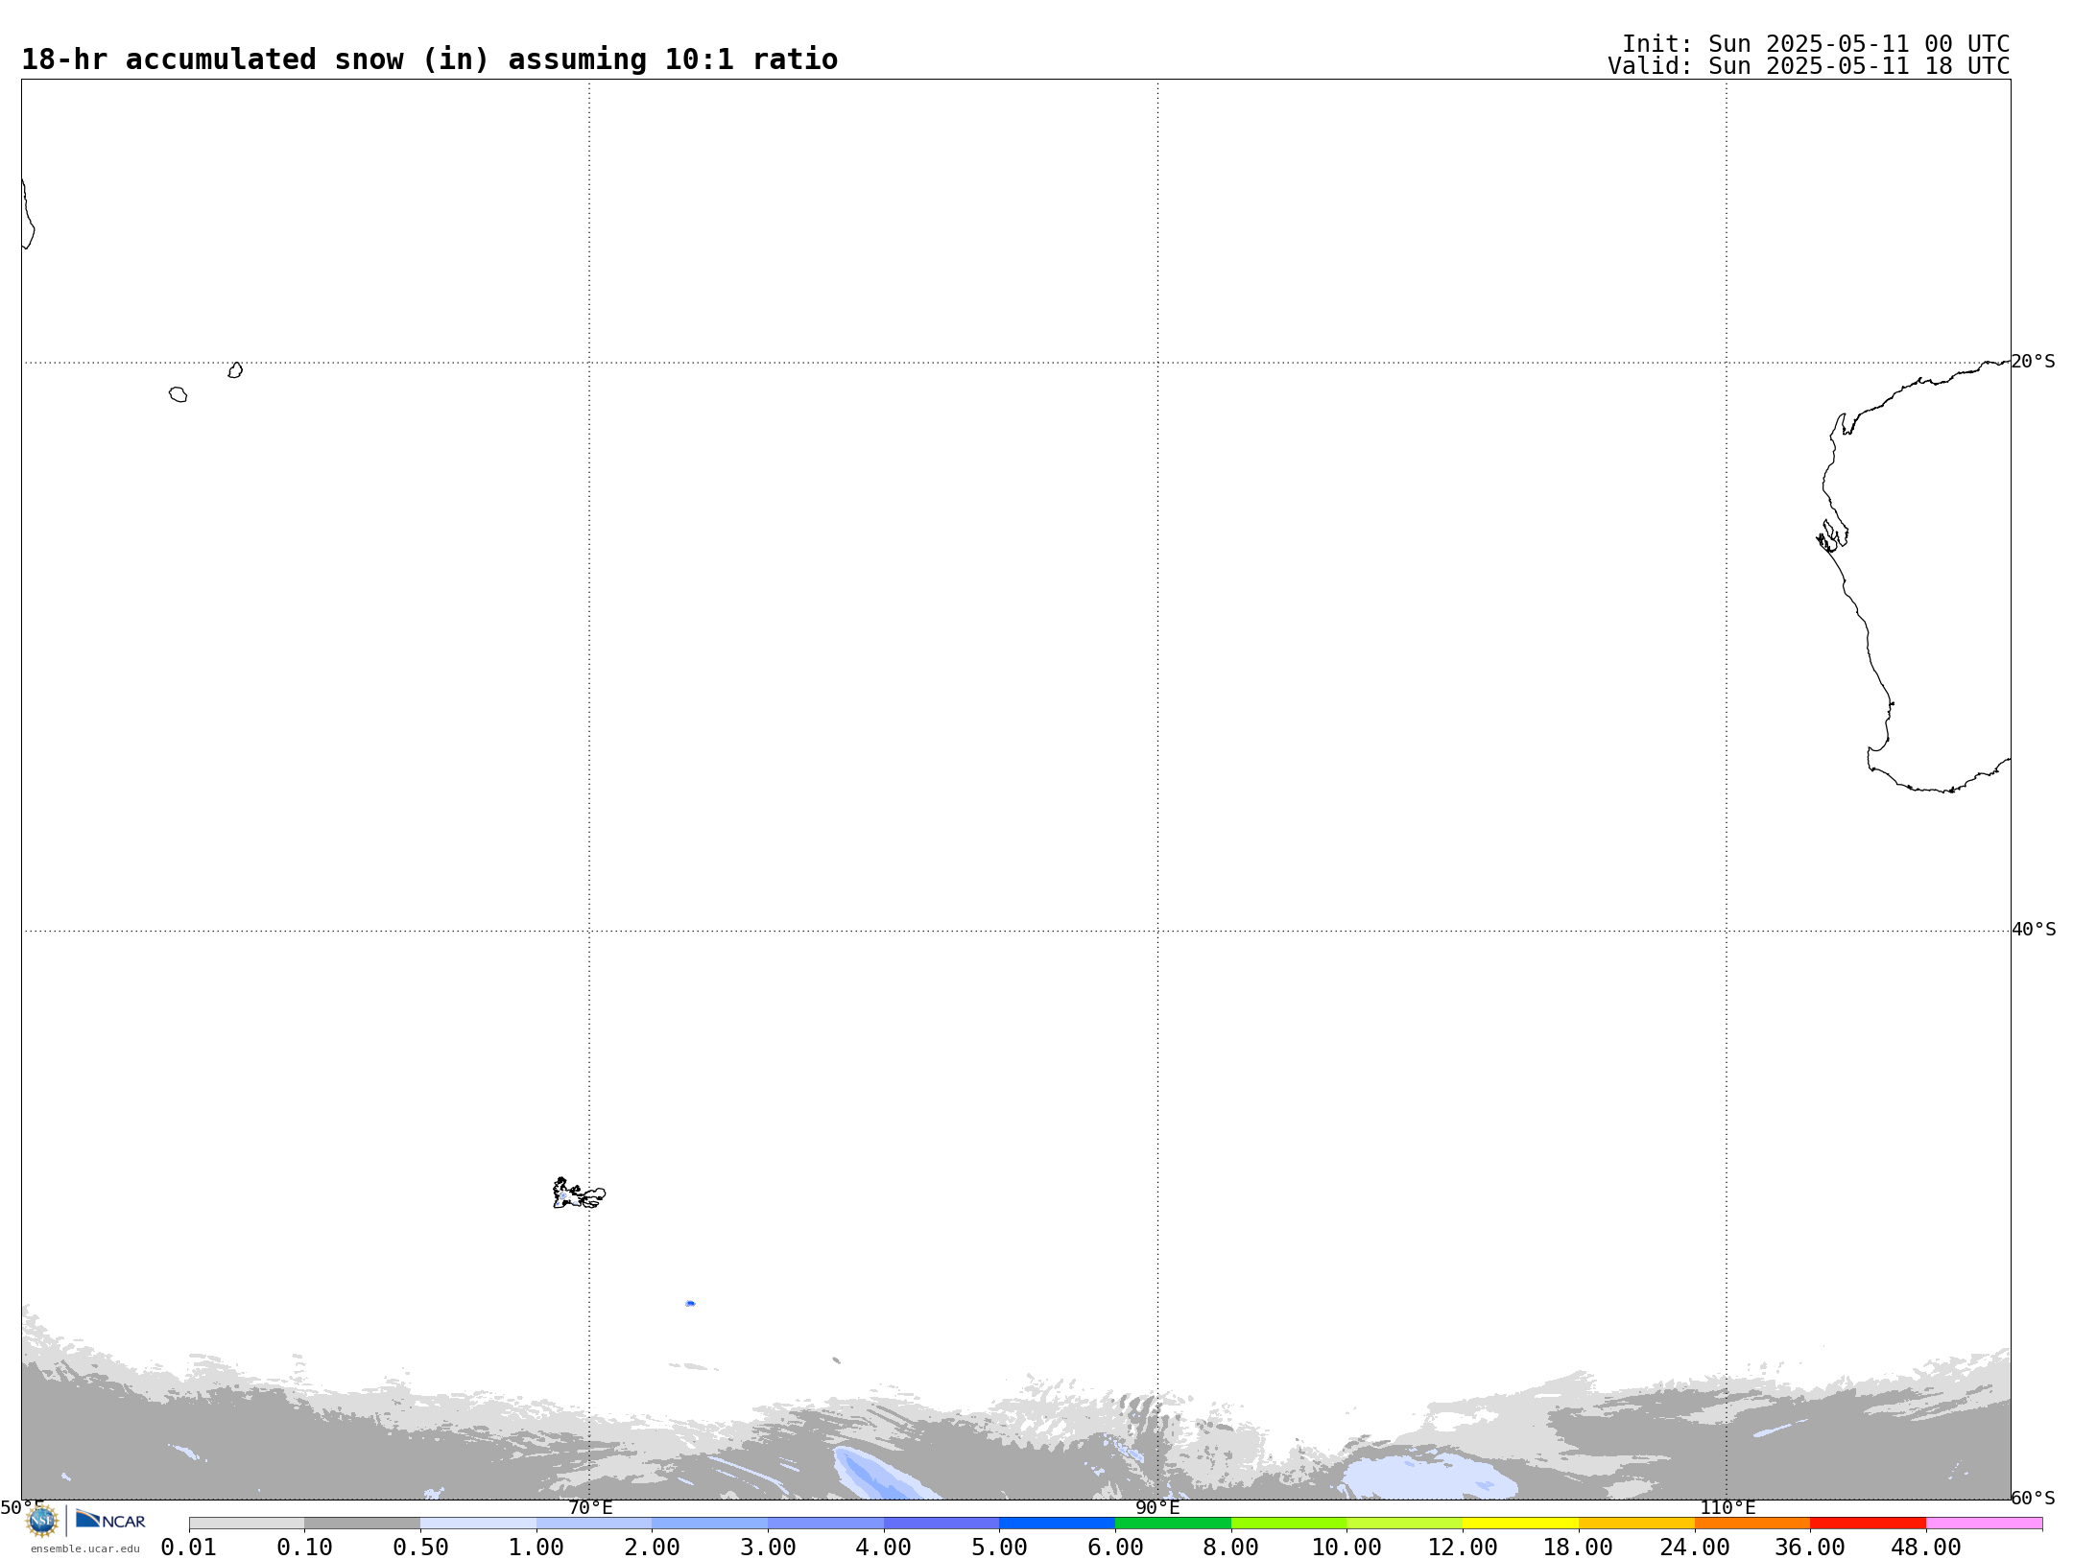Click the NCAR logo
This screenshot has width=2073, height=1560.
pyautogui.click(x=110, y=1520)
